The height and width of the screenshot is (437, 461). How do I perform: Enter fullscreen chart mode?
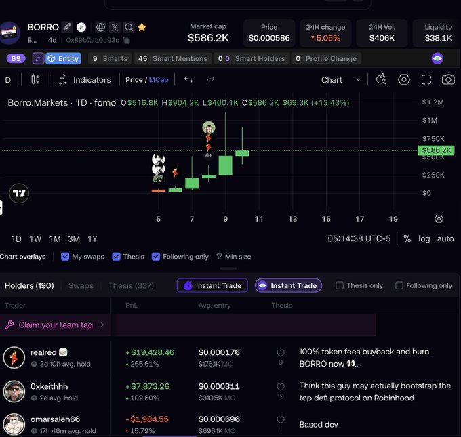coord(426,79)
